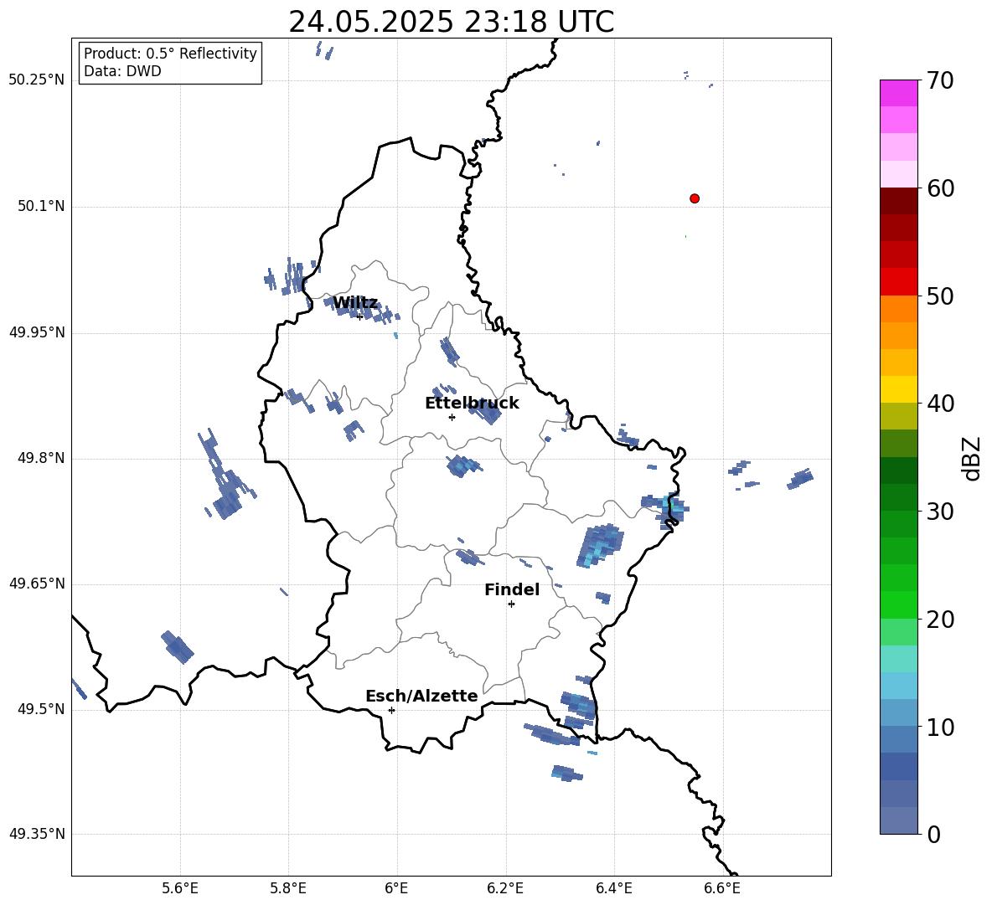Click the 49.95°N latitude label
This screenshot has width=992, height=905.
coord(37,332)
